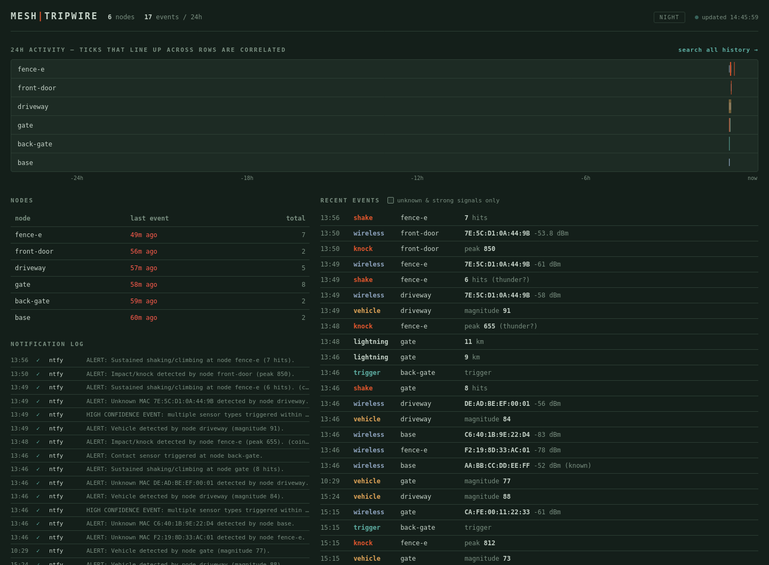Click MAC F2:19:8D:33:AC:01 in events list

click(x=497, y=450)
